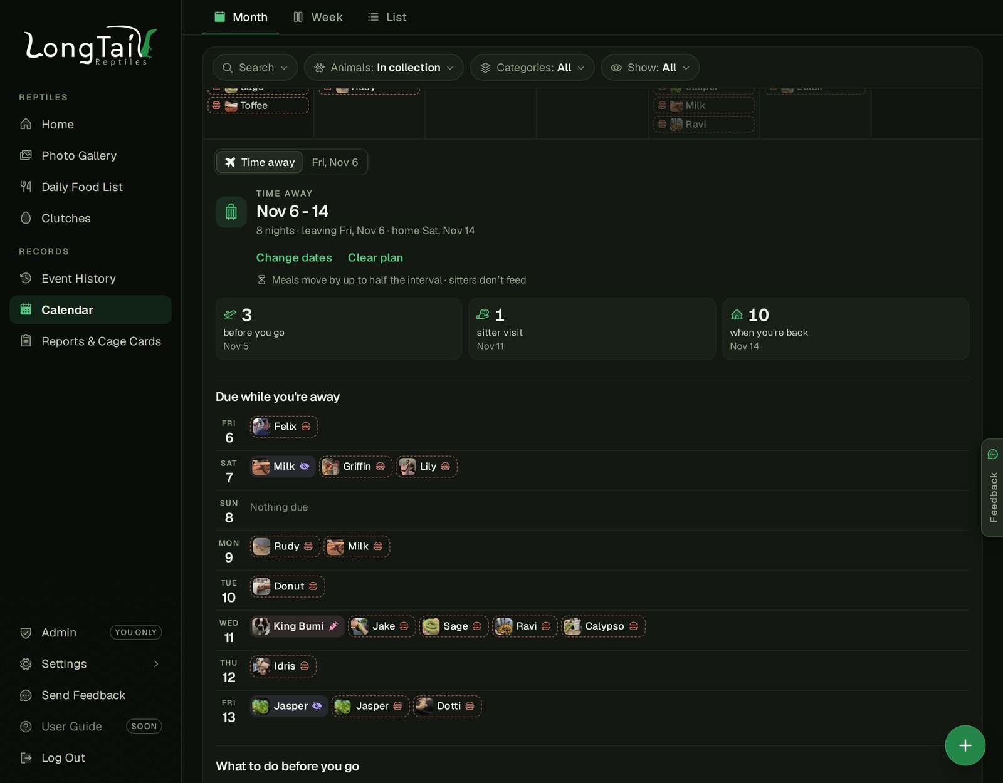1003x783 pixels.
Task: Select Griffin chip on Saturday 7
Action: click(355, 467)
